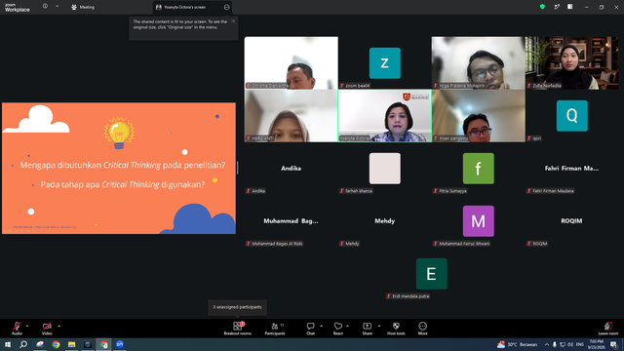Click the shared slide with lightbulb
Screen dimensions: 624x351
tap(119, 169)
